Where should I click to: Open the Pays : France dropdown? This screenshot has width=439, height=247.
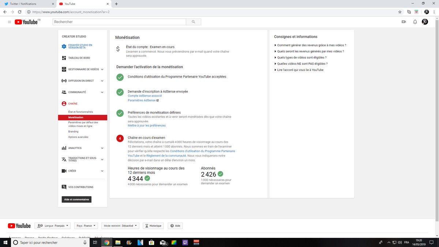[86, 226]
